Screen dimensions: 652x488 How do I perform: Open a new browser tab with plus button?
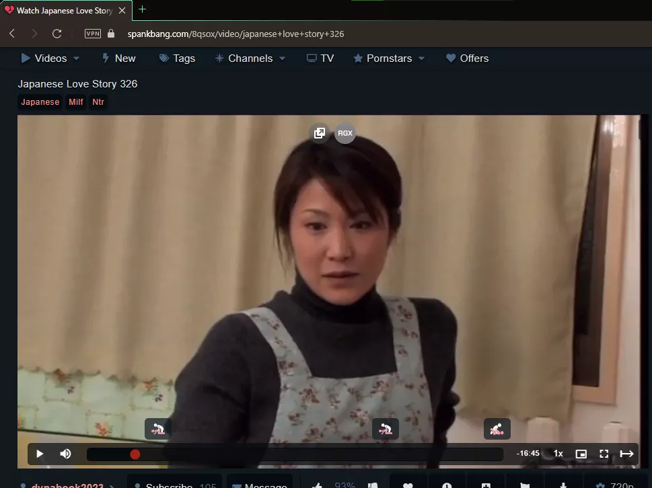click(142, 9)
